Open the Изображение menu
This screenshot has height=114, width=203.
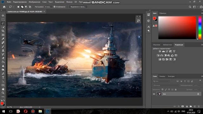point(34,2)
